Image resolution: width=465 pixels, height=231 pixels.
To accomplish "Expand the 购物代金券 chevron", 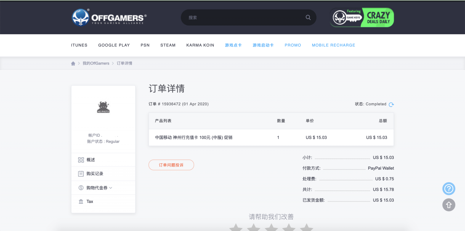I will pyautogui.click(x=110, y=188).
